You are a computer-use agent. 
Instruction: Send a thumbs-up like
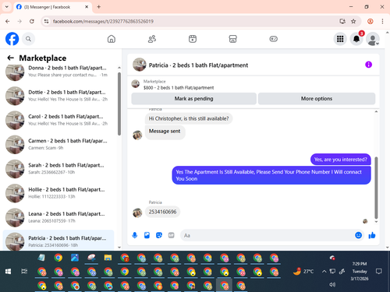(x=372, y=235)
